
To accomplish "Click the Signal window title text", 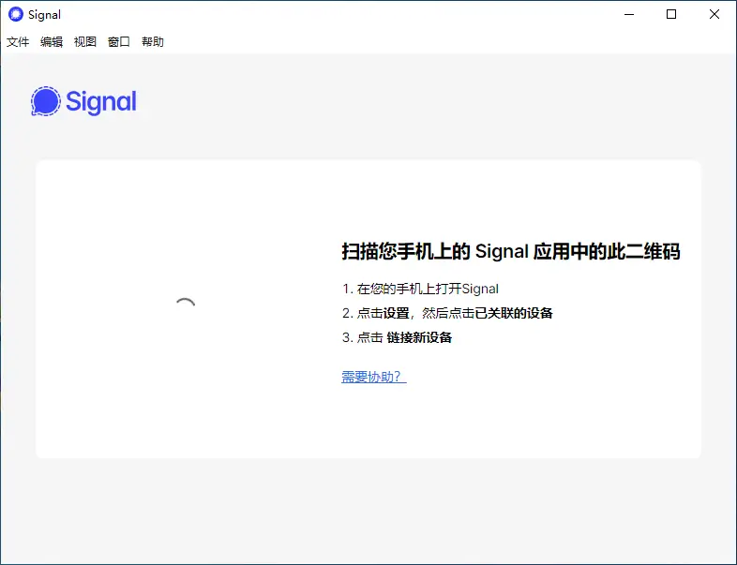I will pyautogui.click(x=44, y=14).
